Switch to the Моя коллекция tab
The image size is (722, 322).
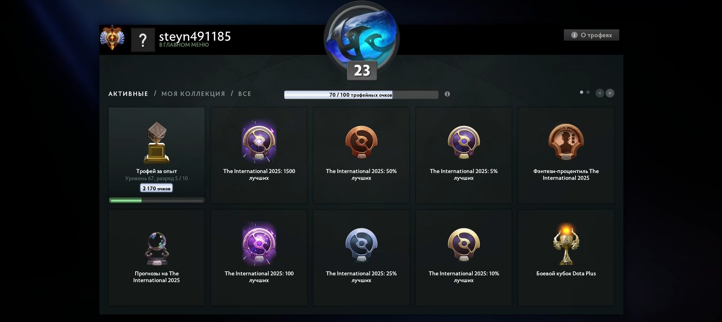[x=193, y=94]
